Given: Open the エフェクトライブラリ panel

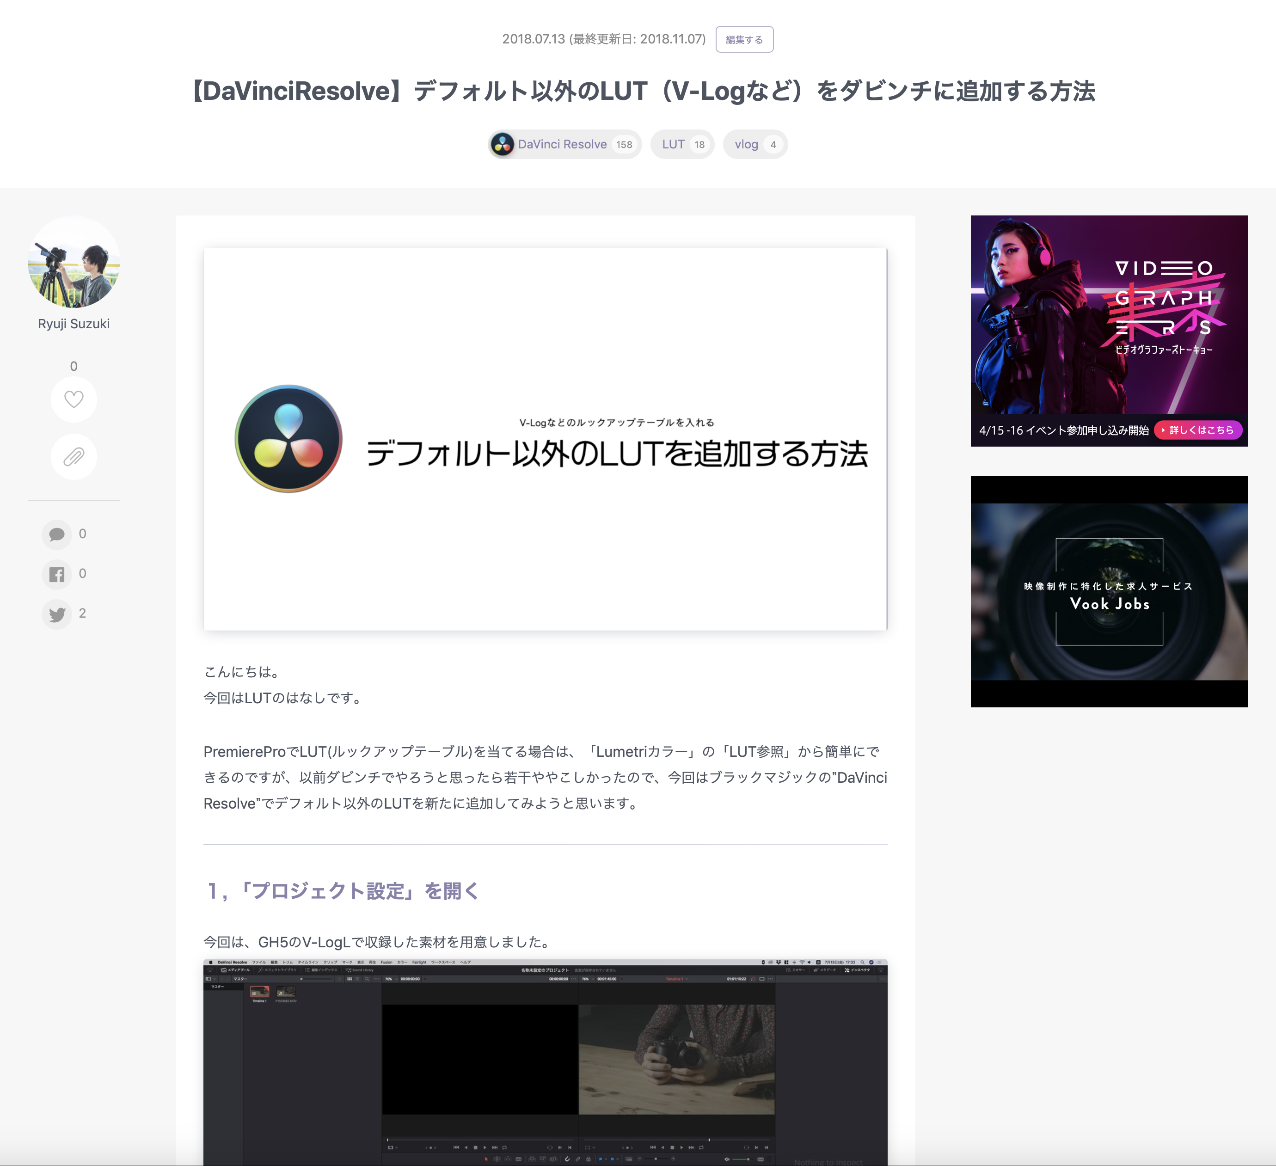Looking at the screenshot, I should tap(278, 970).
